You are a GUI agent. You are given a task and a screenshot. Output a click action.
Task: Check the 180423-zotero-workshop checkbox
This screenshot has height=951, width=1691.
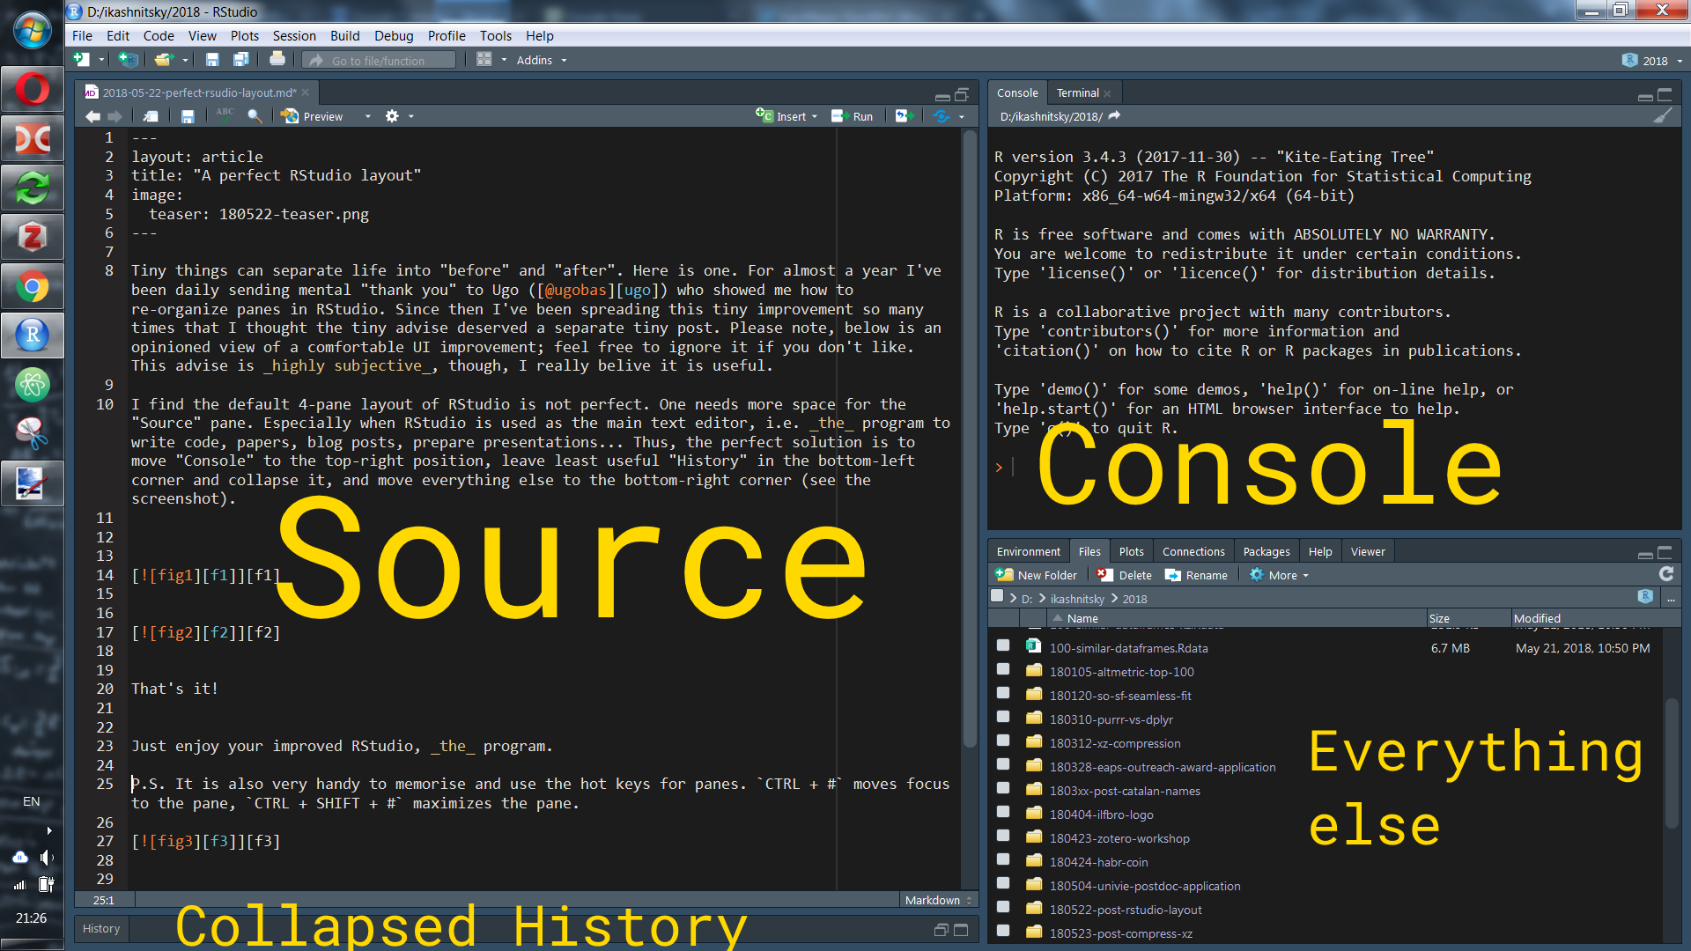1003,836
